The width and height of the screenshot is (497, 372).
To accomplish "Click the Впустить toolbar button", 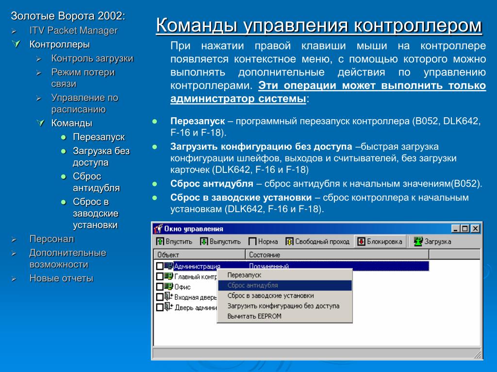I will click(x=174, y=242).
